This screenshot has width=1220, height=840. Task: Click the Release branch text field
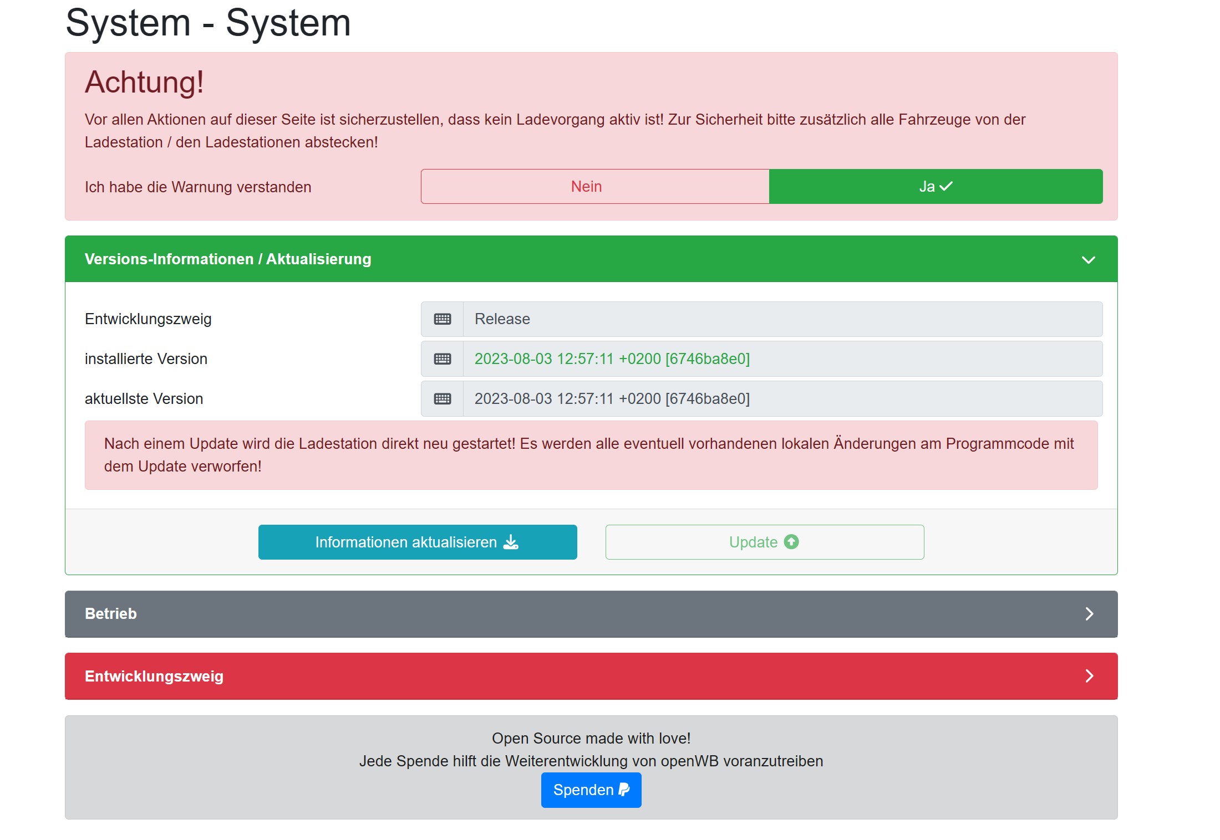[782, 319]
